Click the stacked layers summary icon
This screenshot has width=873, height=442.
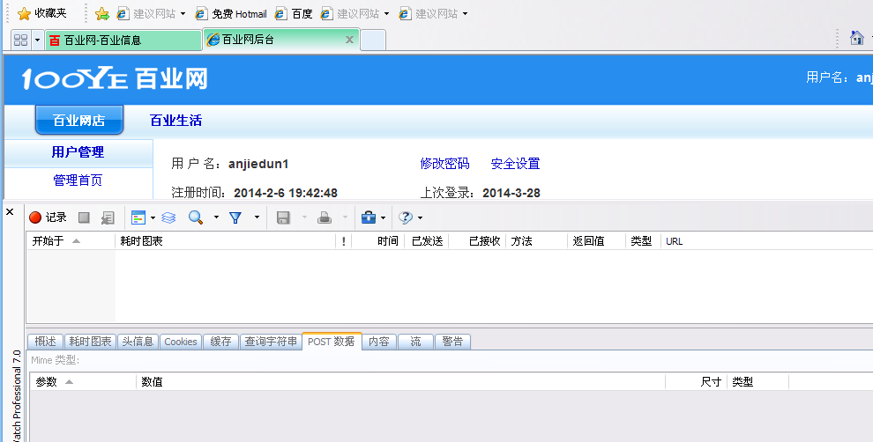pos(168,218)
